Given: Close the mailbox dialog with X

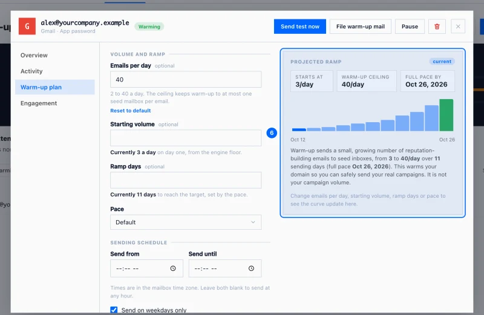Looking at the screenshot, I should point(458,27).
